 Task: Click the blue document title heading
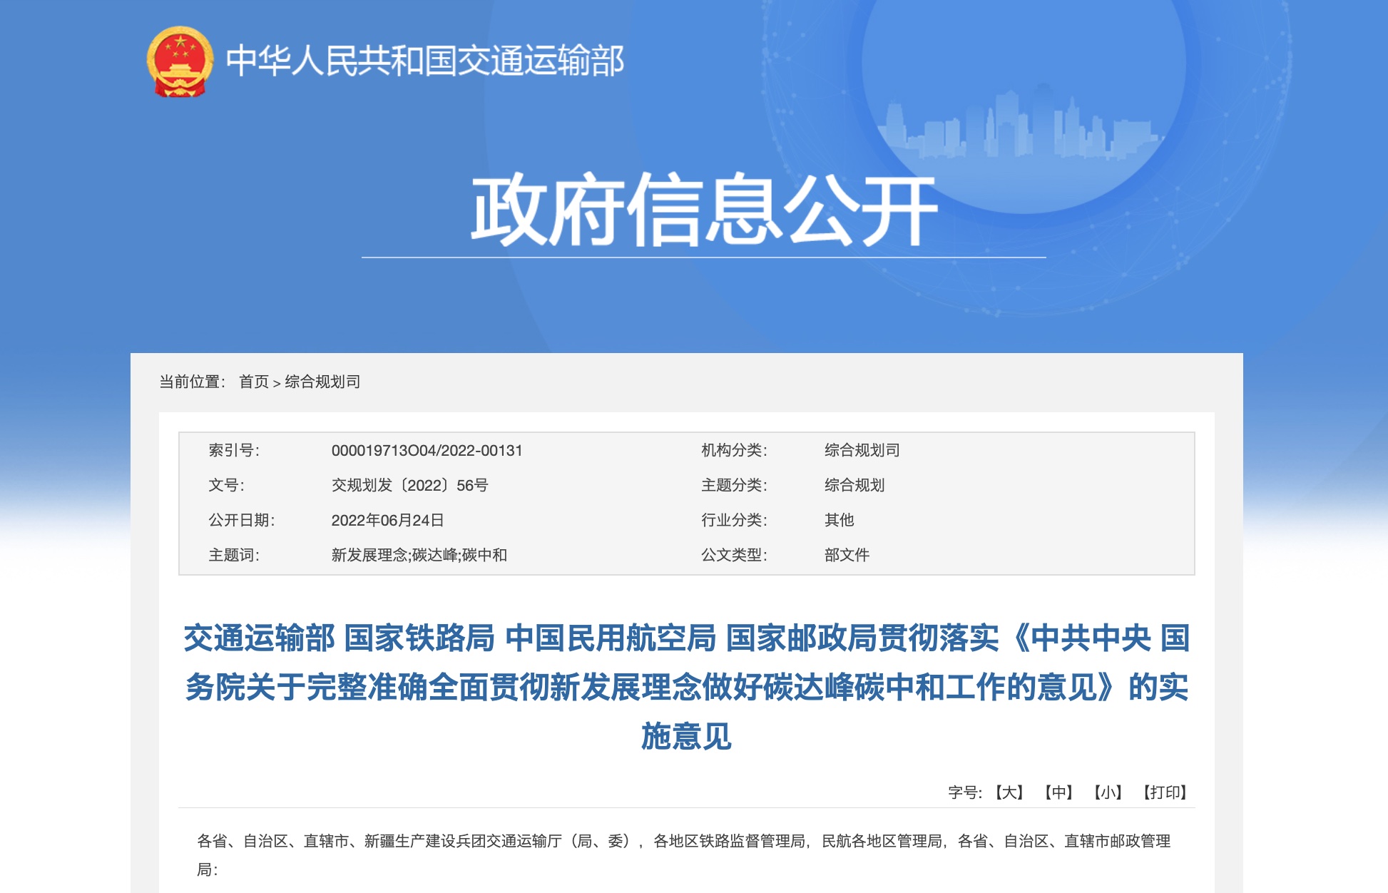tap(686, 687)
